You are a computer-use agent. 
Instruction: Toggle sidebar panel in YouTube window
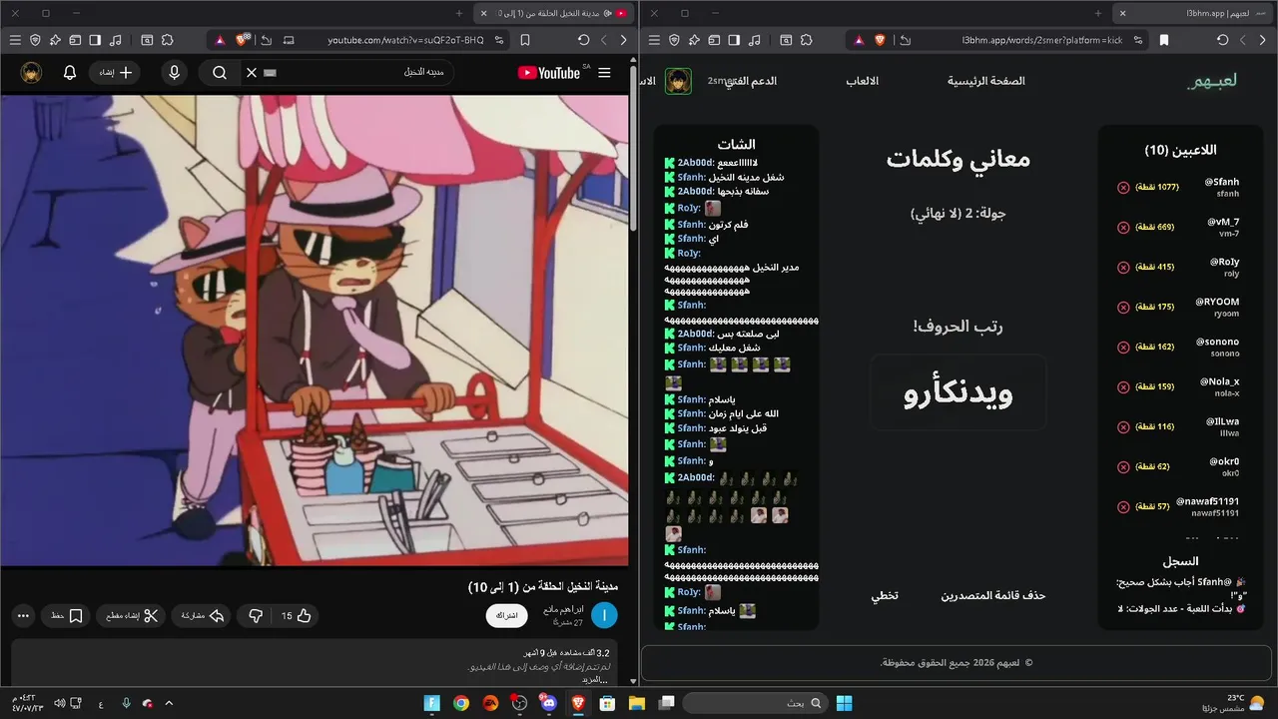[x=95, y=40]
